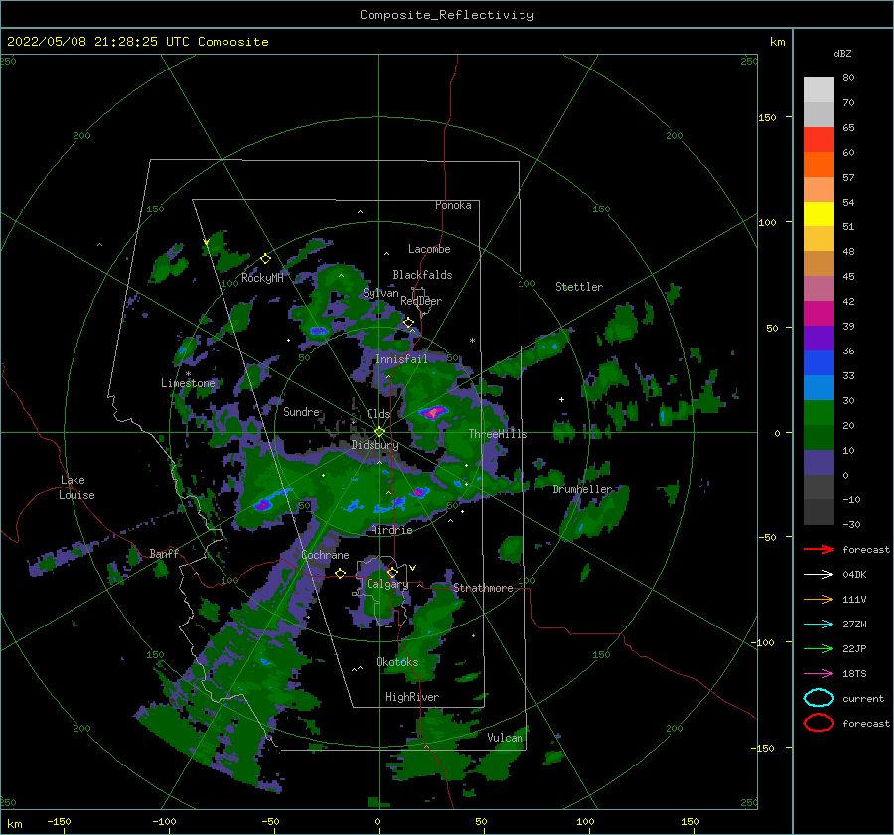894x835 pixels.
Task: Click the Calgary city label
Action: [387, 584]
